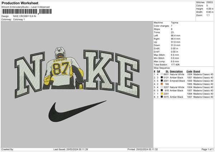Click the stitch count 3207
The image size is (215, 152).
(166, 87)
